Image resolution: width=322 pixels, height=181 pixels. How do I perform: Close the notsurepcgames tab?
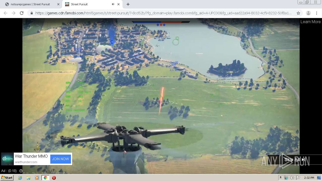coord(58,4)
